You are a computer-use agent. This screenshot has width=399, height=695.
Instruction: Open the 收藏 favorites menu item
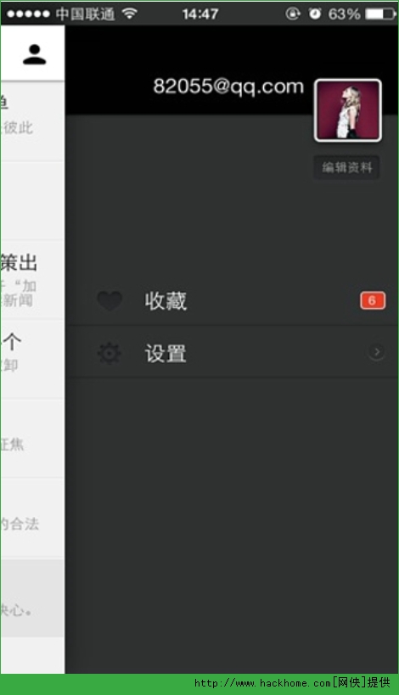[232, 301]
